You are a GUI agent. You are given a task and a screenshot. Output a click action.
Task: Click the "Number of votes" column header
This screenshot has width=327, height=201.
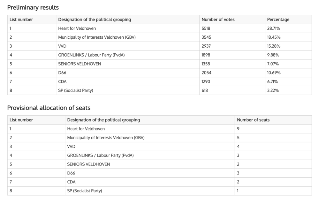click(x=218, y=19)
